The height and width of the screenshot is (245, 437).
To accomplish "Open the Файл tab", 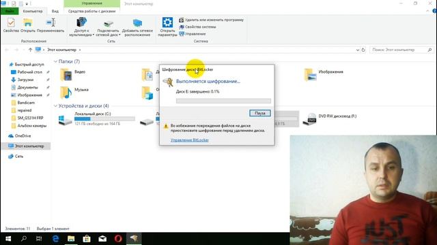I will click(x=10, y=11).
